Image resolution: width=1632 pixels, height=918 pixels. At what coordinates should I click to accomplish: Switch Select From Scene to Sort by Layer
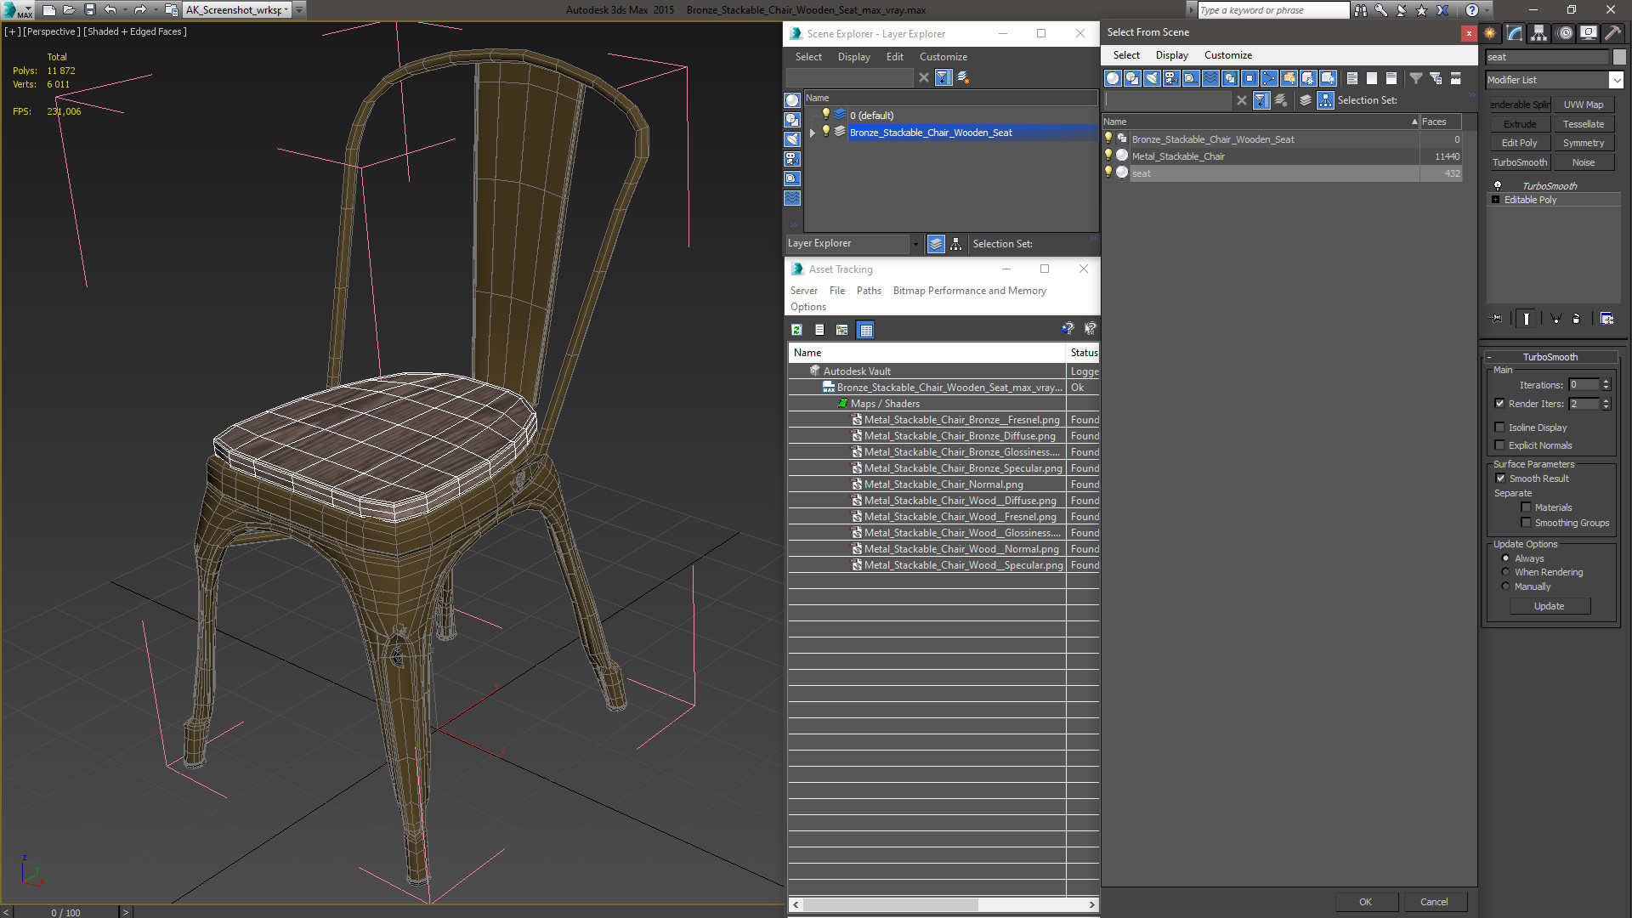pyautogui.click(x=1306, y=100)
